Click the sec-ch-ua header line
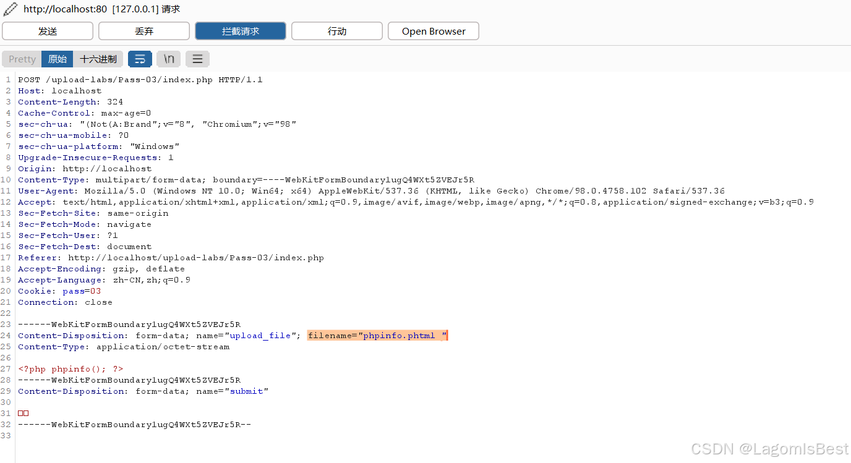The height and width of the screenshot is (463, 851). click(x=157, y=124)
